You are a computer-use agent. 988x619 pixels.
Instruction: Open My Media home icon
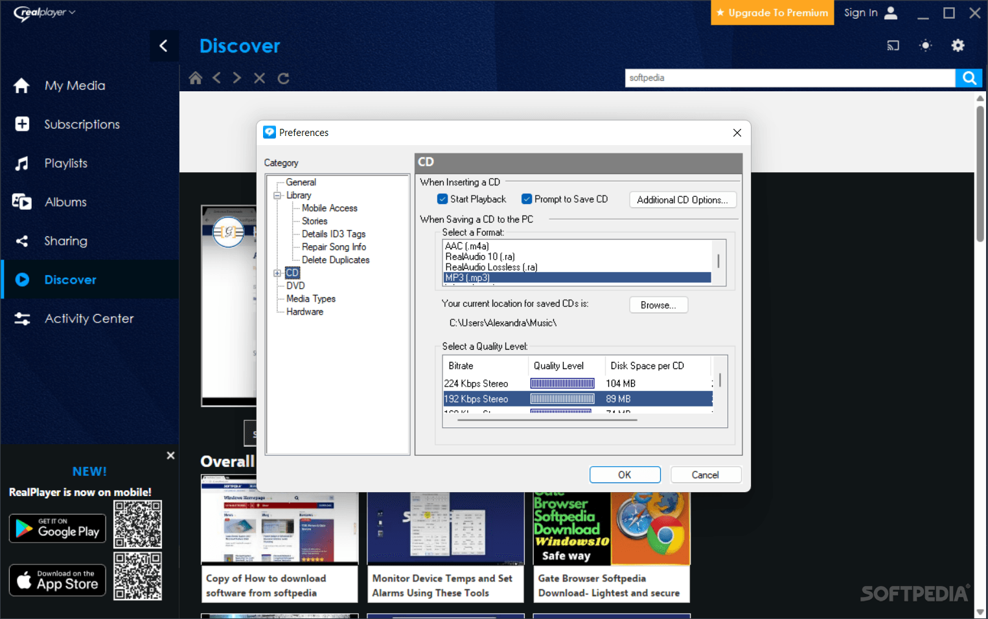tap(21, 85)
